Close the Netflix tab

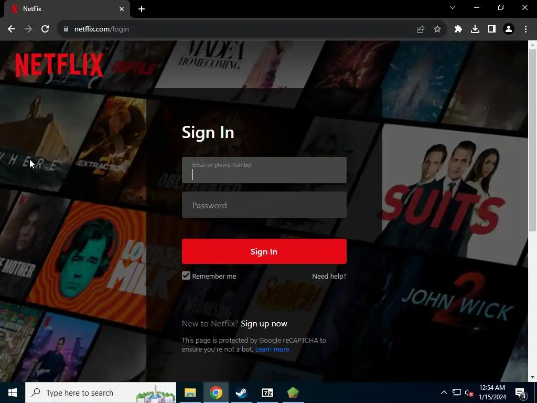[122, 9]
